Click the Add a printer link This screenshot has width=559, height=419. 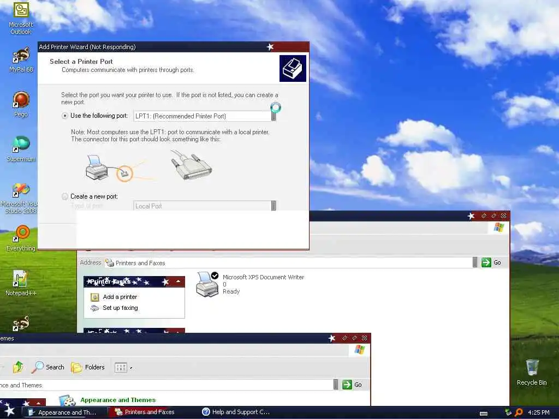click(x=120, y=297)
